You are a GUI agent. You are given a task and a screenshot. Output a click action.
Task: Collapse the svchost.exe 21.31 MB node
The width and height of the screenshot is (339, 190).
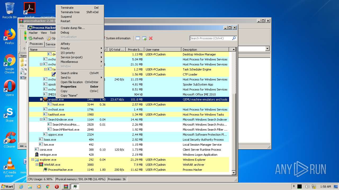[41, 64]
